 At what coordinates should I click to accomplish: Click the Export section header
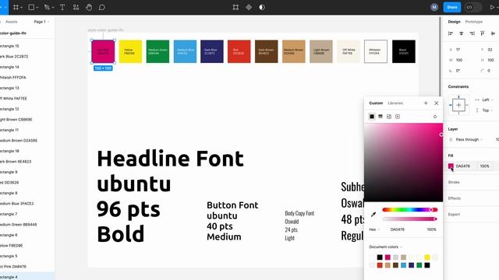[454, 215]
